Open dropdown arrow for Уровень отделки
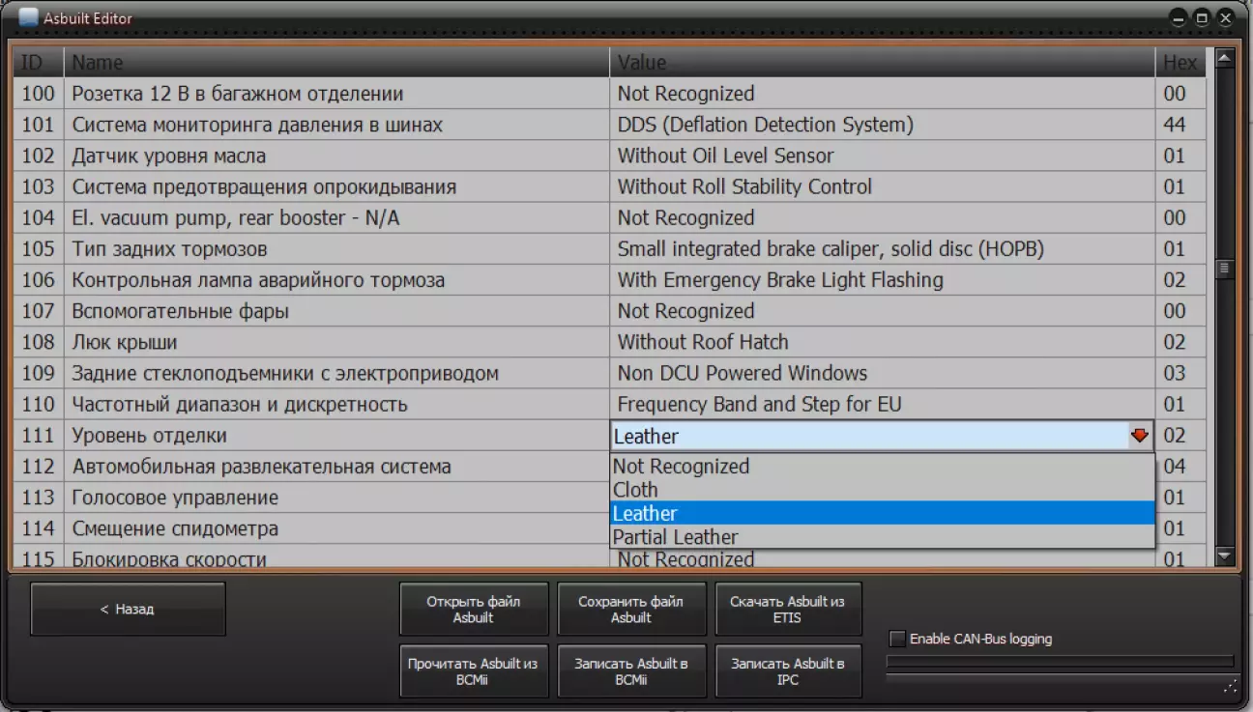The height and width of the screenshot is (712, 1253). pos(1140,436)
